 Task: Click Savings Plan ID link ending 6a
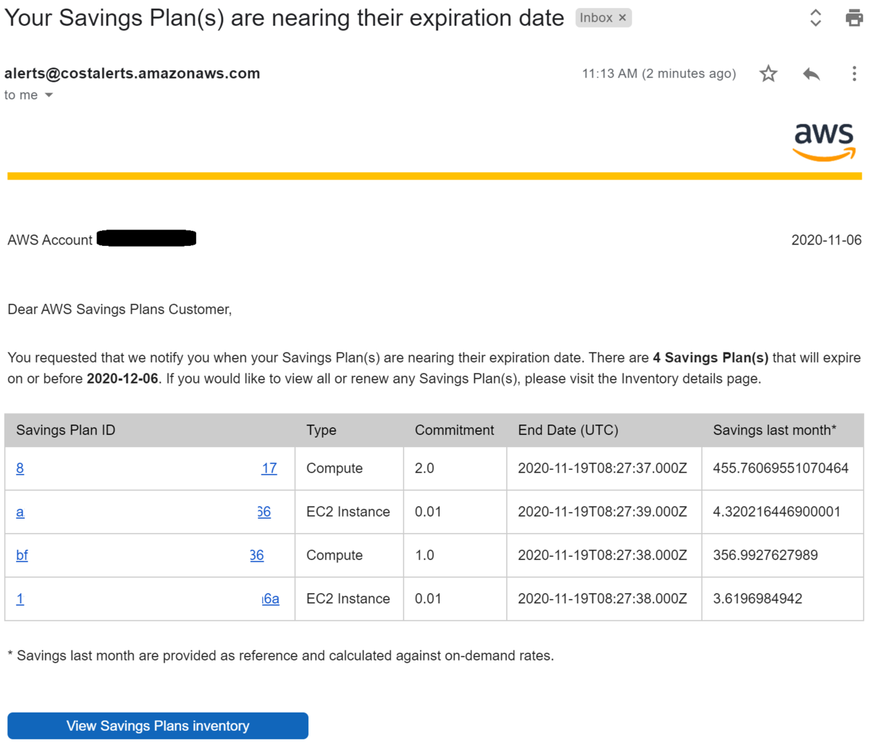(x=270, y=598)
